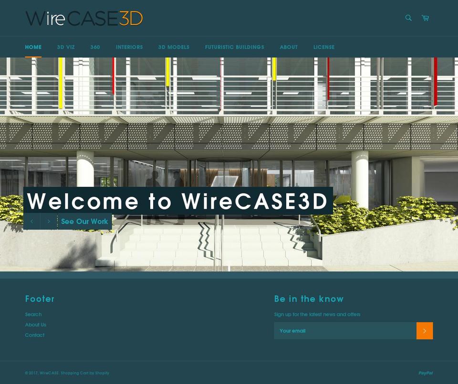This screenshot has width=458, height=384.
Task: Open the HOME menu item
Action: click(33, 47)
